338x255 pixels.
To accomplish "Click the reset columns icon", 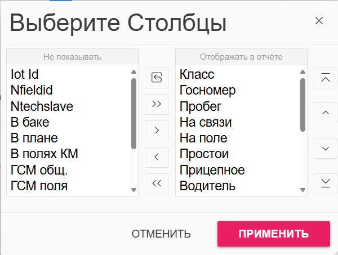I will click(x=157, y=78).
